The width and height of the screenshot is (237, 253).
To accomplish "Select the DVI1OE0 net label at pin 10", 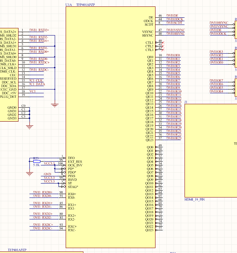I will [173, 56].
